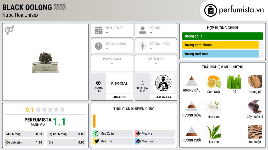Select the Mùa Hạ season row

(155, 134)
